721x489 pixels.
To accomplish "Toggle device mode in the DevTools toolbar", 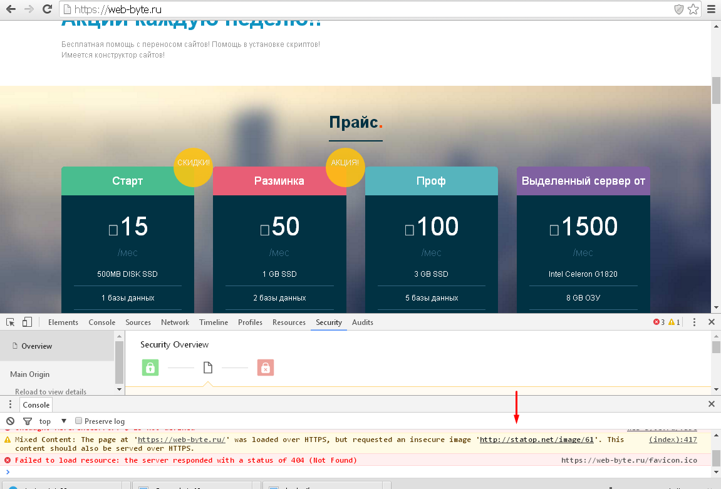I will (27, 322).
